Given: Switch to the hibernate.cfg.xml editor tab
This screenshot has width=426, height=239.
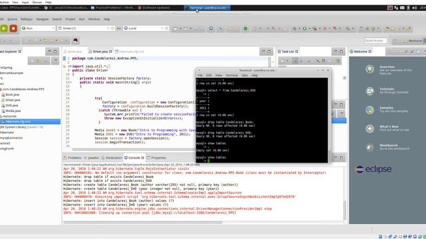Looking at the screenshot, I should (129, 52).
